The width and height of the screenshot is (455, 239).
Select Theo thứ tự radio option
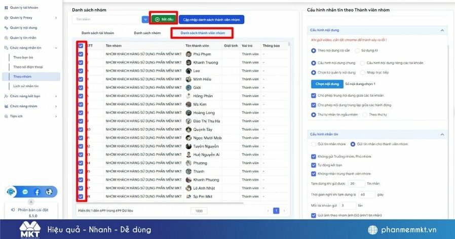tap(365, 114)
